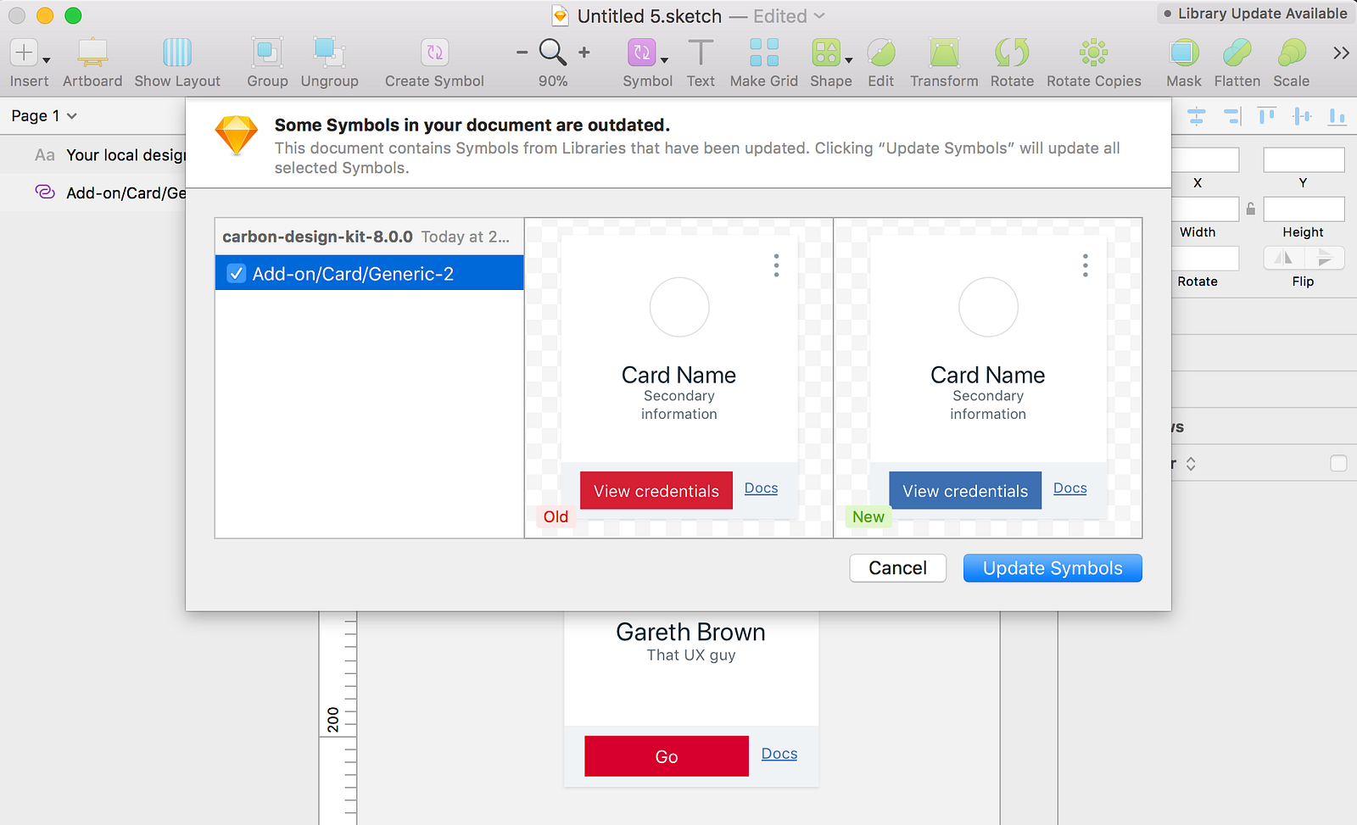
Task: Click the Create Symbol toolbar icon
Action: tap(434, 53)
